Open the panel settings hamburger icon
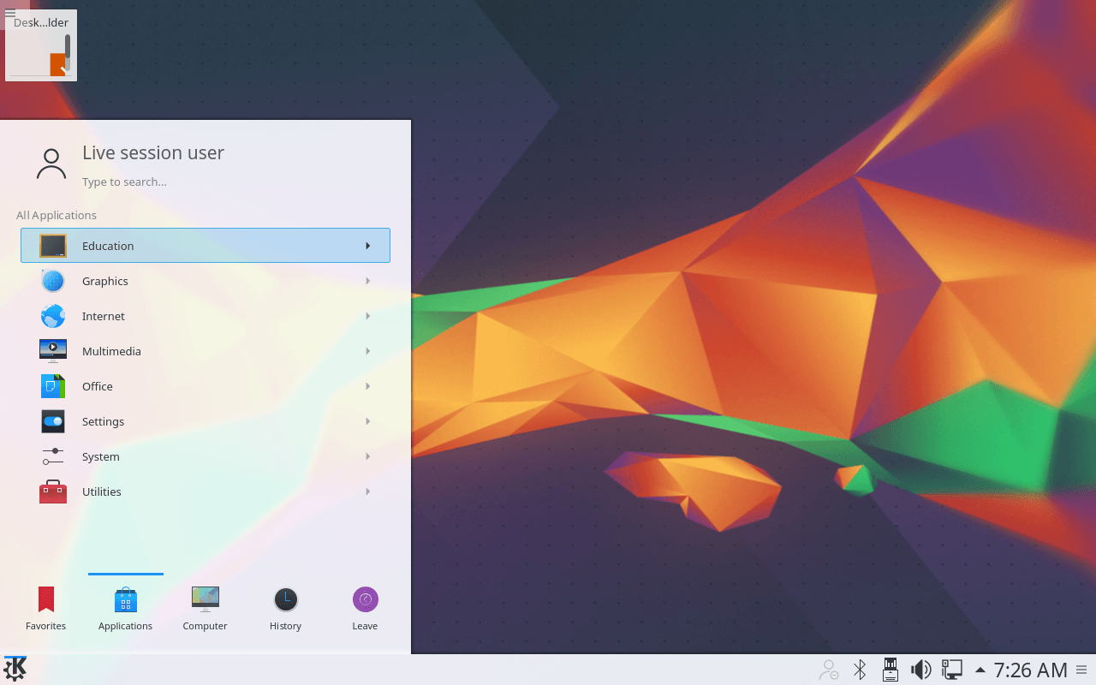 (1081, 670)
